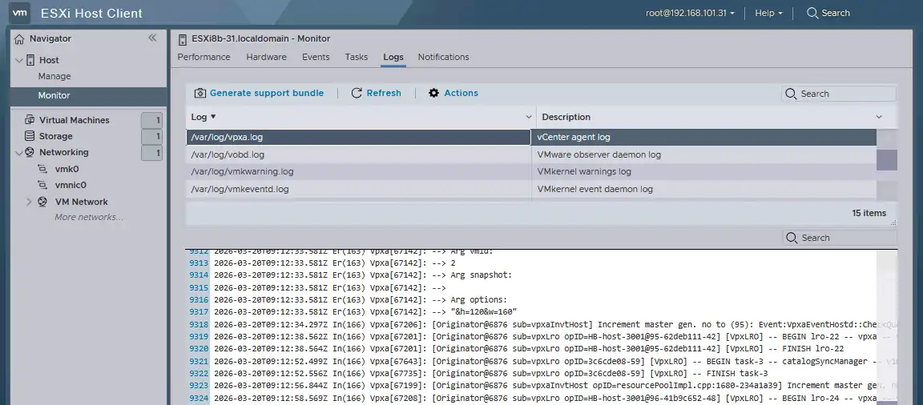Switch to the Notifications tab
The width and height of the screenshot is (923, 405).
(x=443, y=57)
